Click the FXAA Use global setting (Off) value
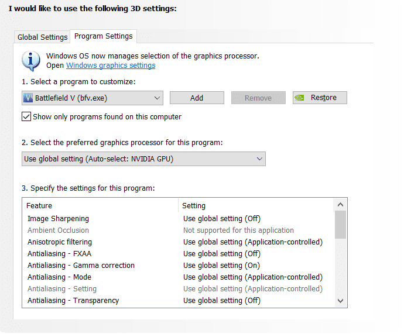Viewport: 411px width, 334px height. [x=222, y=254]
